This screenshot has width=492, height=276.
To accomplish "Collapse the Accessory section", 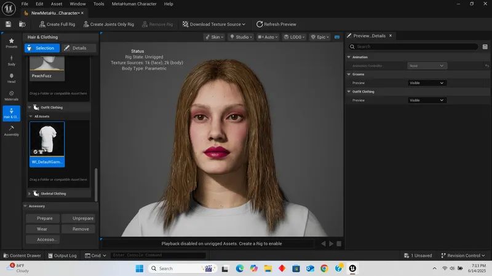I will coord(25,206).
